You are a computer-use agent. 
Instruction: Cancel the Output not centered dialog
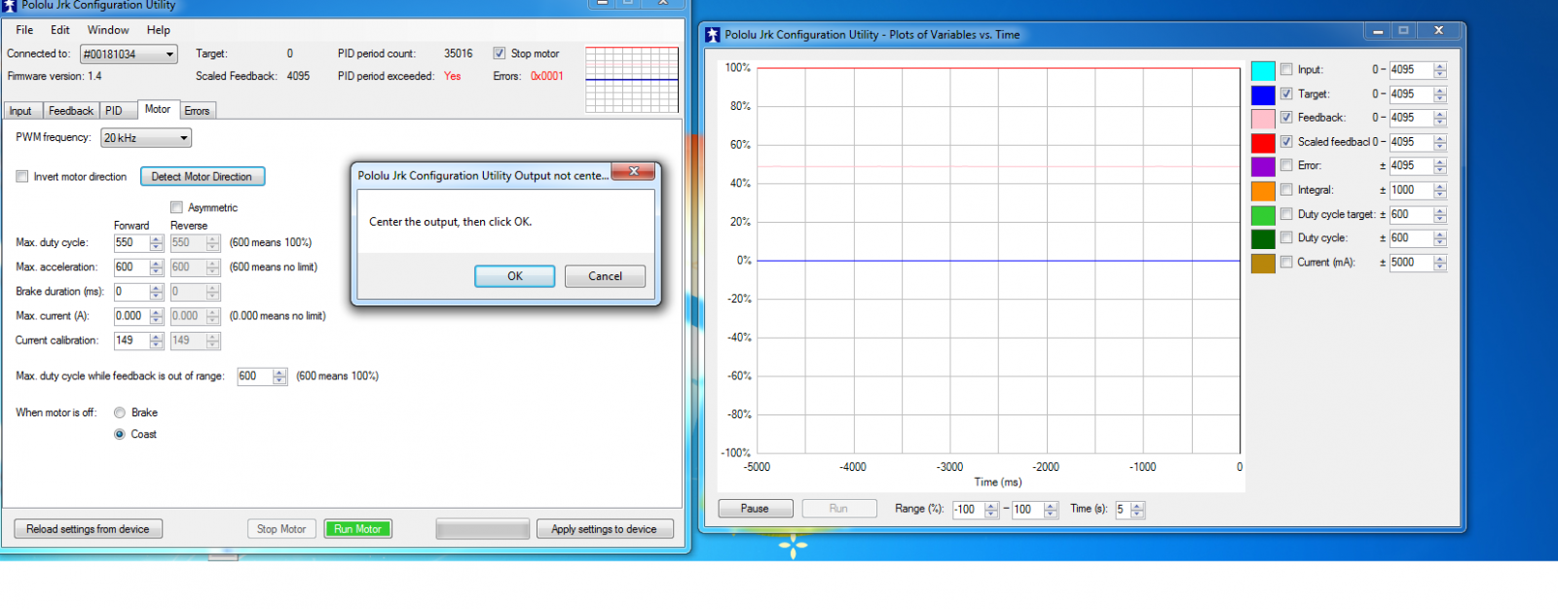pyautogui.click(x=605, y=276)
